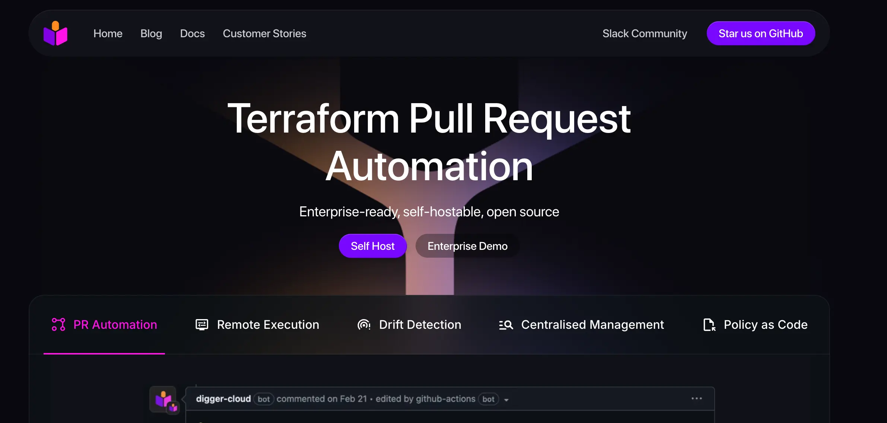The width and height of the screenshot is (887, 423).
Task: Click the Policy as Code document icon
Action: tap(709, 325)
